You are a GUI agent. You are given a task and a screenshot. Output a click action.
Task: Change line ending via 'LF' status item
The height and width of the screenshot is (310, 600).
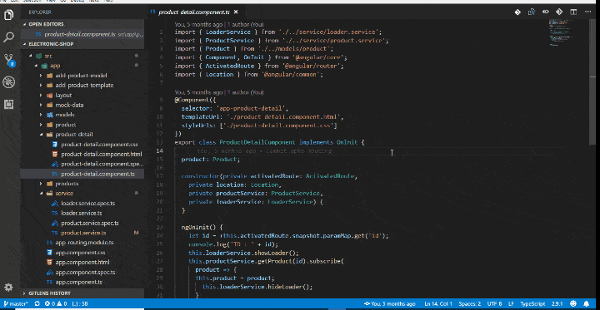pos(511,304)
